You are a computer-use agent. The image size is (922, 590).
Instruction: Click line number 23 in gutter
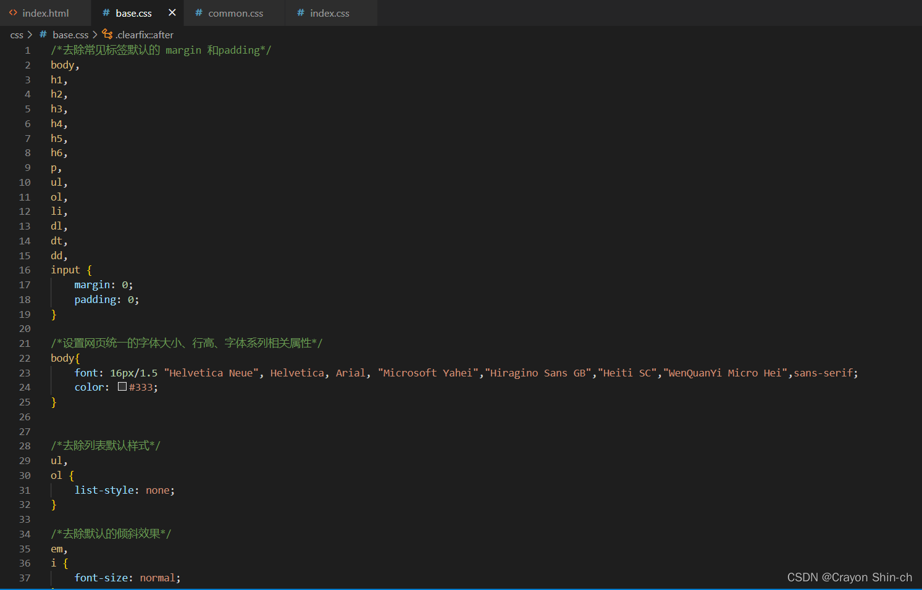(25, 373)
